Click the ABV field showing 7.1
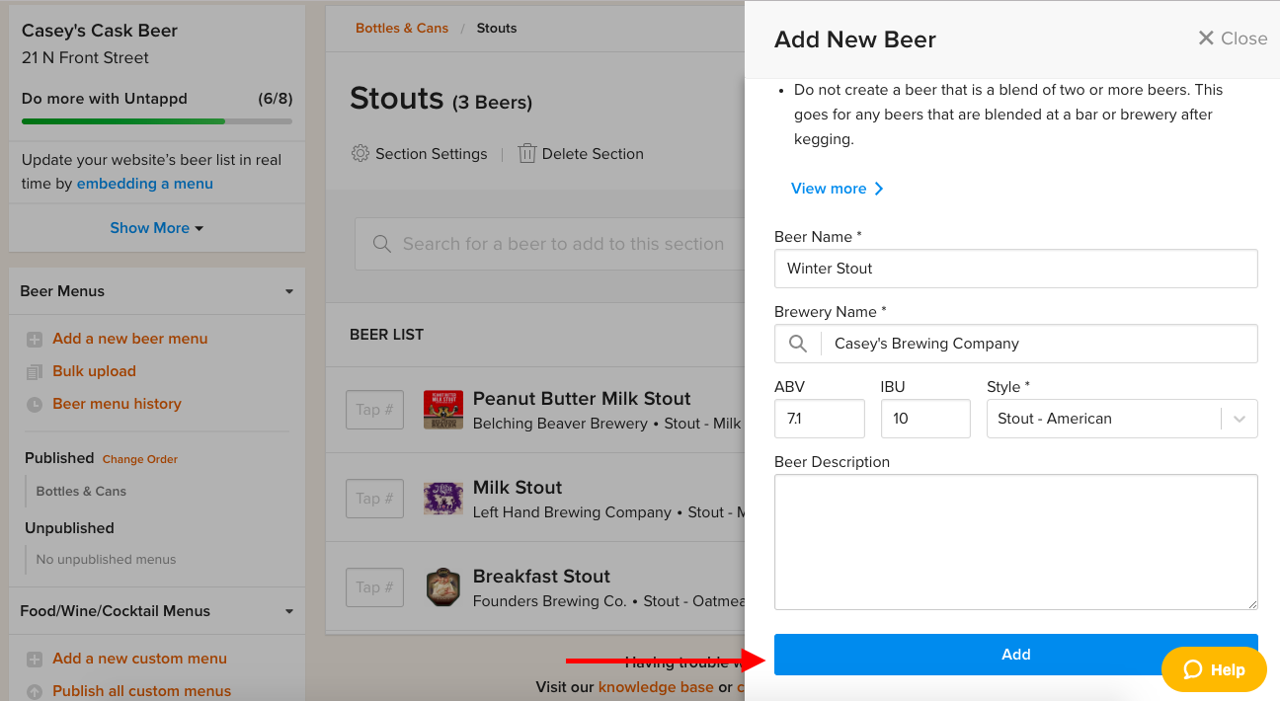The height and width of the screenshot is (701, 1280). 820,419
